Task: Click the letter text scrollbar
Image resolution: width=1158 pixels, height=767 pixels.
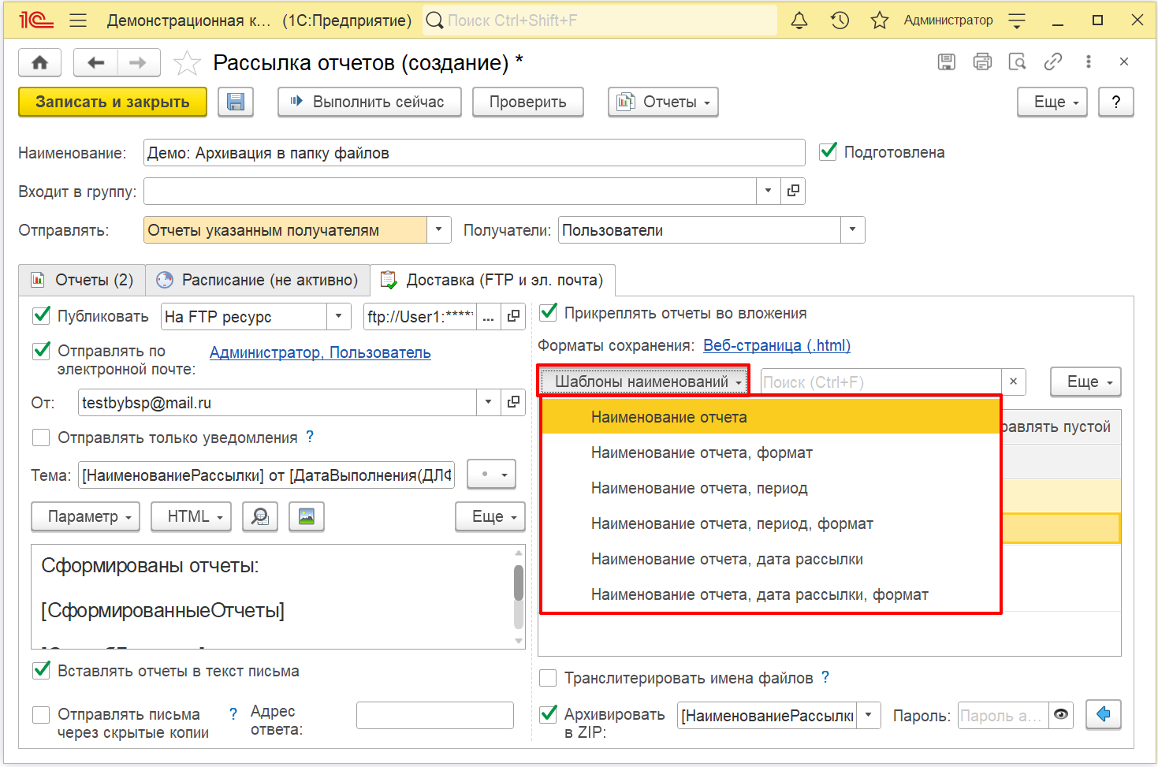Action: [518, 598]
